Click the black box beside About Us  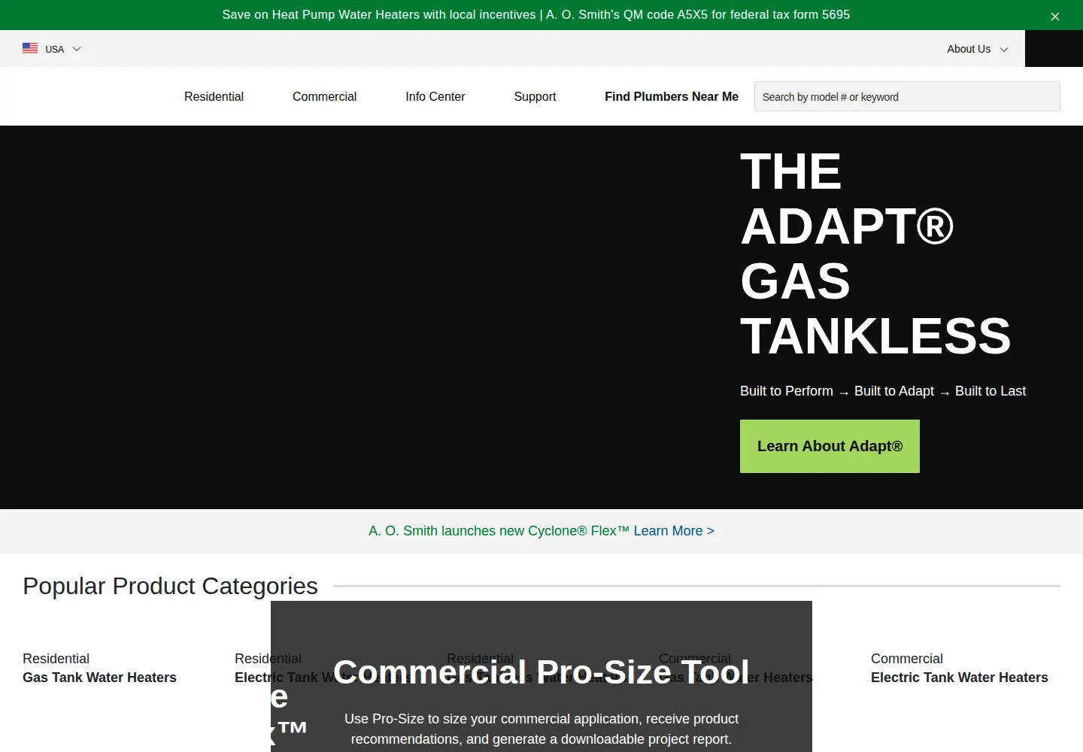(x=1054, y=48)
